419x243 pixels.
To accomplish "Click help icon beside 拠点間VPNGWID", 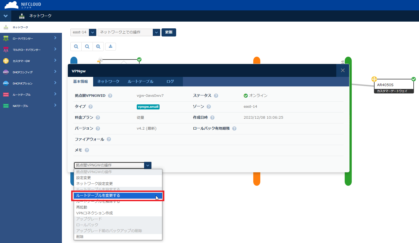I will 110,96.
